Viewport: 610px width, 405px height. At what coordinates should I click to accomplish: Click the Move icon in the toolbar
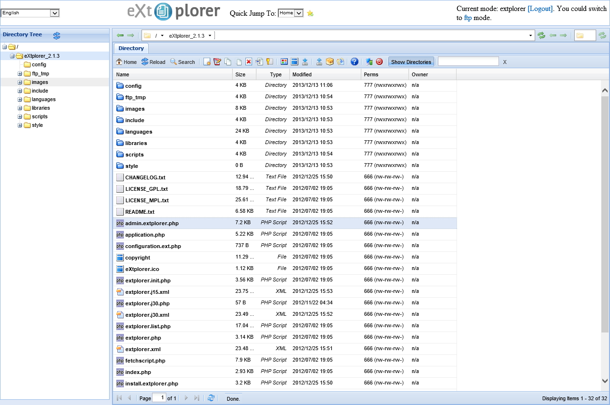click(239, 62)
